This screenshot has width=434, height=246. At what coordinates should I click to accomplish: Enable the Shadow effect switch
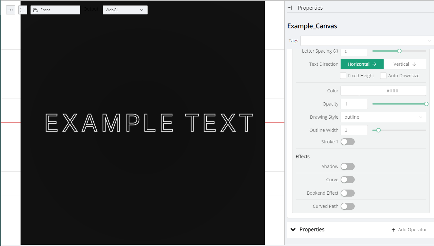coord(347,166)
